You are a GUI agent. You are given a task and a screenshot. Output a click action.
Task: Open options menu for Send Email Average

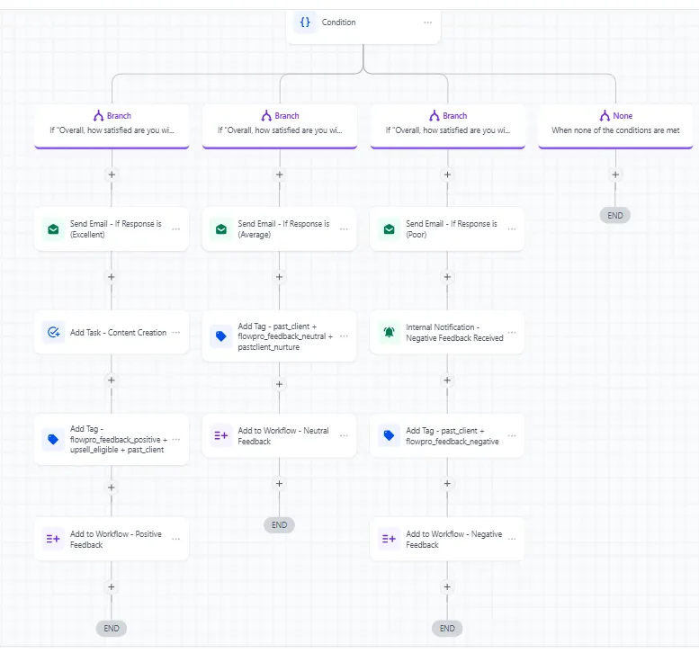point(344,229)
